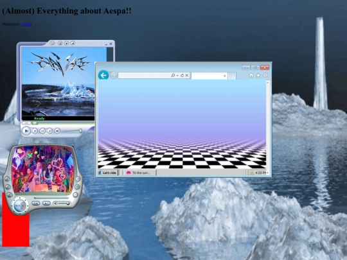
Task: Click the green seek handle in Savage player
Action: 35,123
